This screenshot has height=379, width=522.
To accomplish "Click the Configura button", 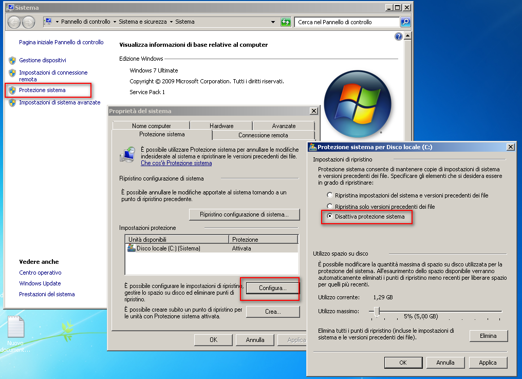I will pyautogui.click(x=273, y=288).
